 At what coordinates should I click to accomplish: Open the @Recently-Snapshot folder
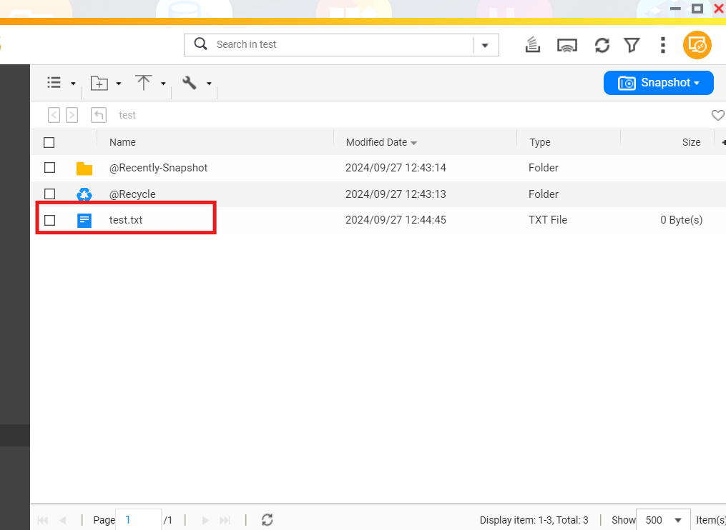[159, 168]
